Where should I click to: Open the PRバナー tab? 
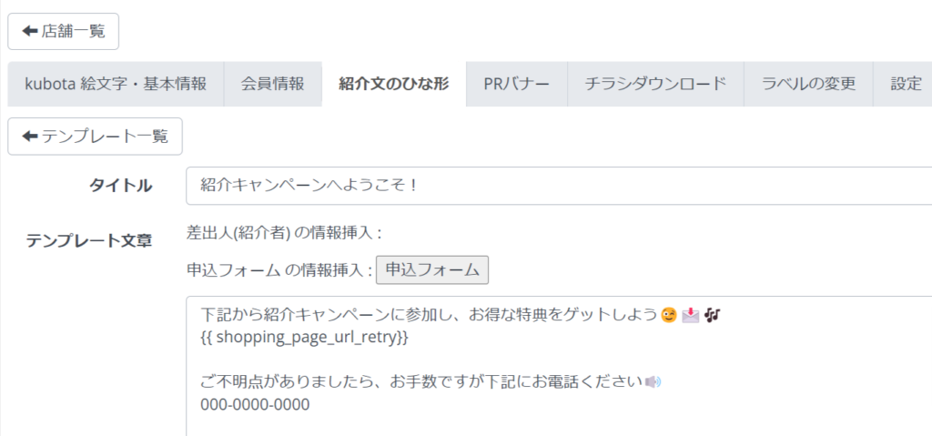[x=517, y=84]
